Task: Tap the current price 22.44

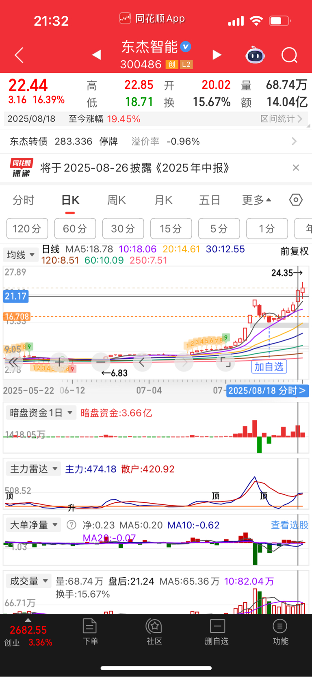Action: click(x=28, y=85)
